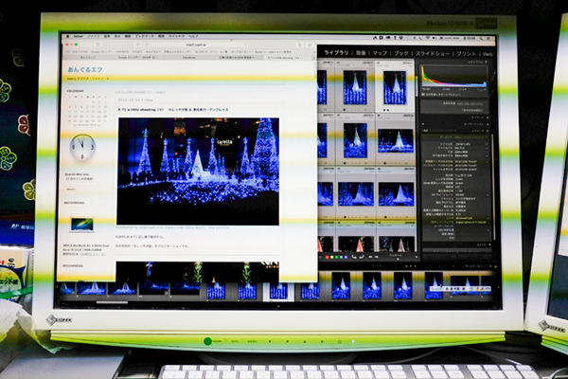Open the 編集 menu
Image resolution: width=568 pixels, height=379 pixels.
point(107,36)
